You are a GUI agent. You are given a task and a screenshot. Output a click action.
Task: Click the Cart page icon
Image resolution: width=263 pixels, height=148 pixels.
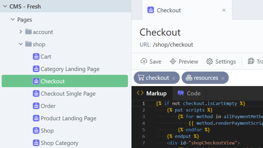click(x=36, y=56)
